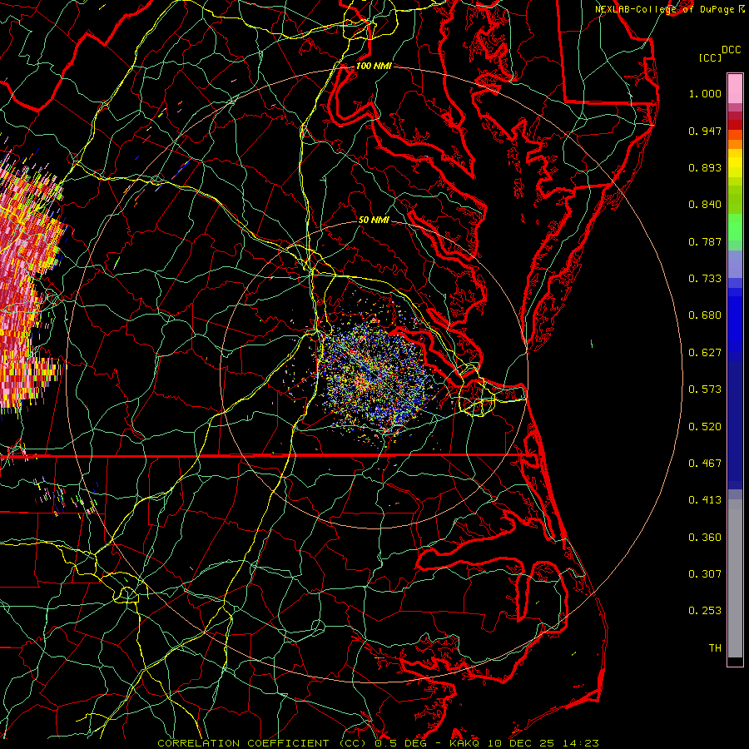
Task: Select the 0.413 color scale value
Action: pos(705,500)
